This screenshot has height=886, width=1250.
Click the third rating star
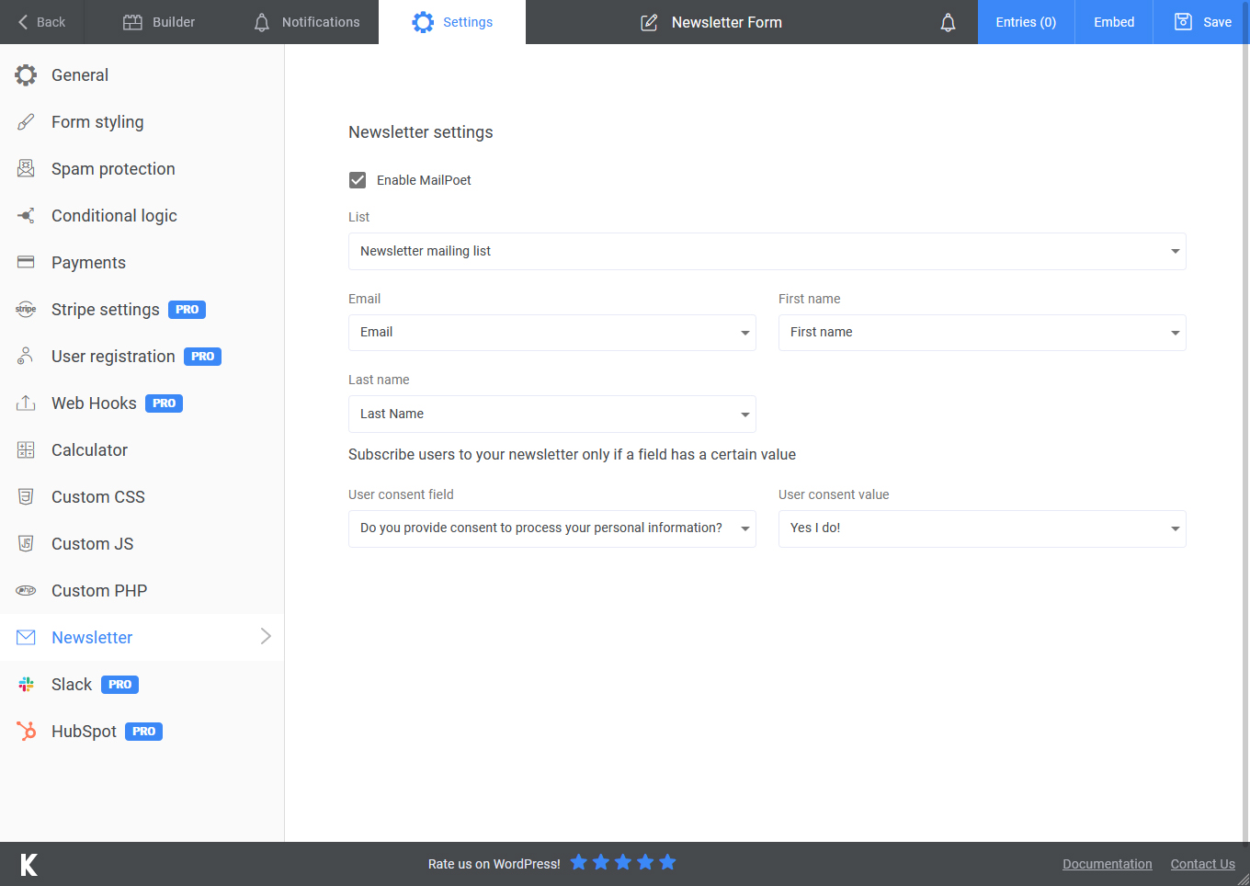tap(623, 862)
